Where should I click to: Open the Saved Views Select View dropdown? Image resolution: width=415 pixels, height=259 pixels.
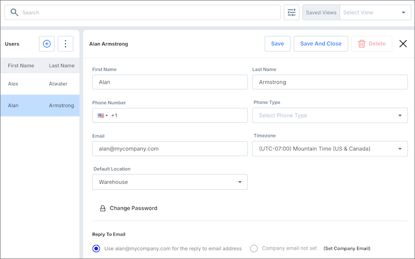pyautogui.click(x=374, y=12)
